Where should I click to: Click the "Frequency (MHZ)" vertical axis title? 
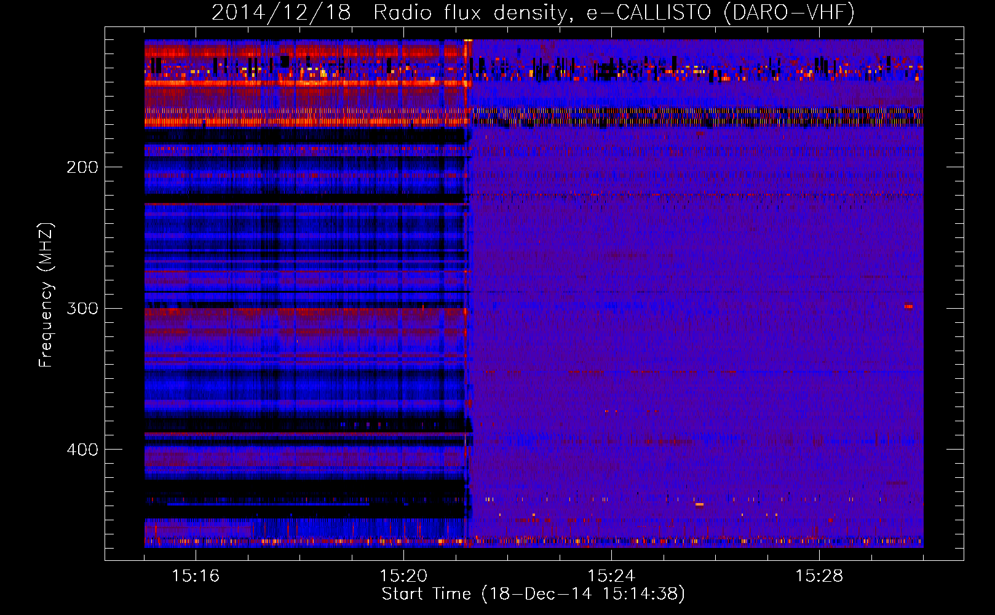point(46,295)
